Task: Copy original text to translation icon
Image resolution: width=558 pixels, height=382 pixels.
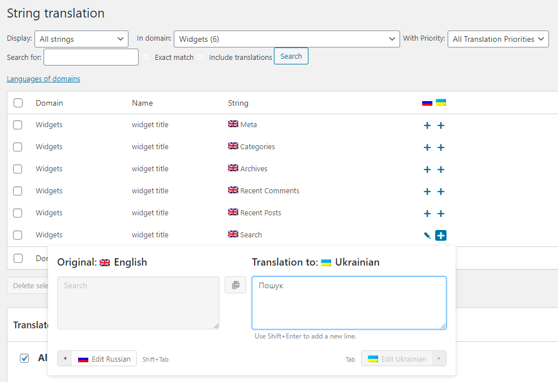Action: [x=235, y=285]
